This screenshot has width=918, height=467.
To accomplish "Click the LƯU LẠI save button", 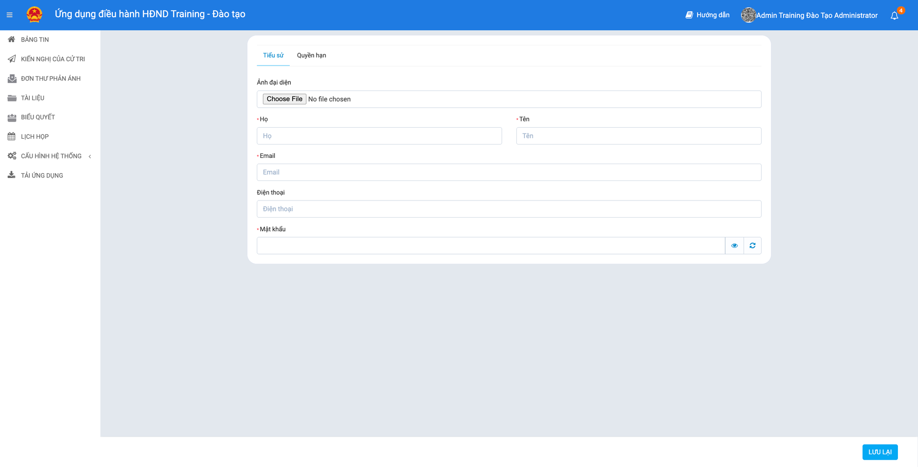I will pyautogui.click(x=879, y=452).
